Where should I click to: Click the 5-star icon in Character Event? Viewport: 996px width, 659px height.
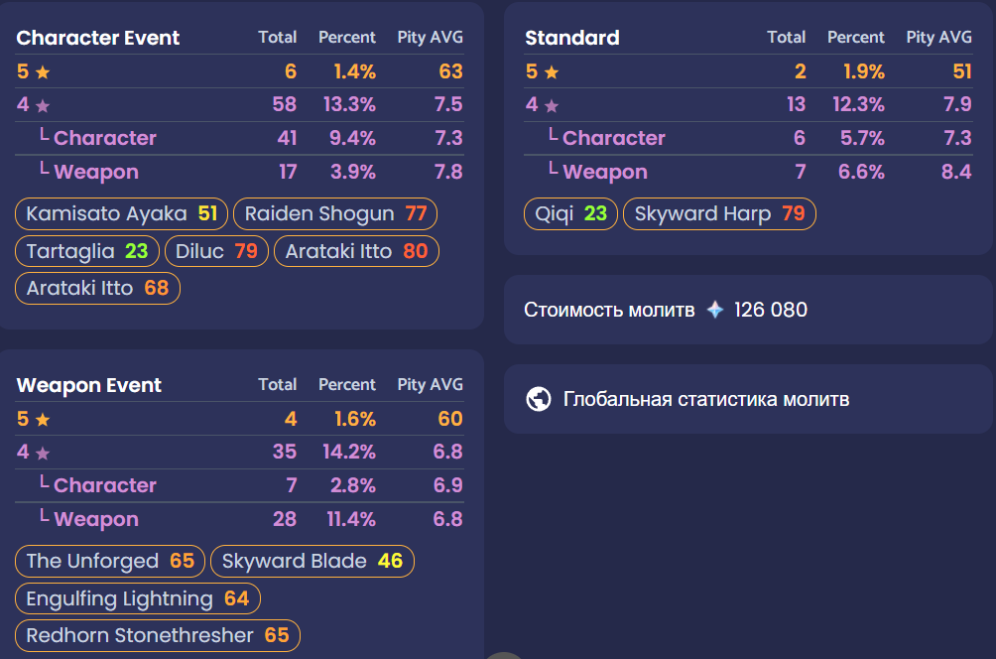43,72
